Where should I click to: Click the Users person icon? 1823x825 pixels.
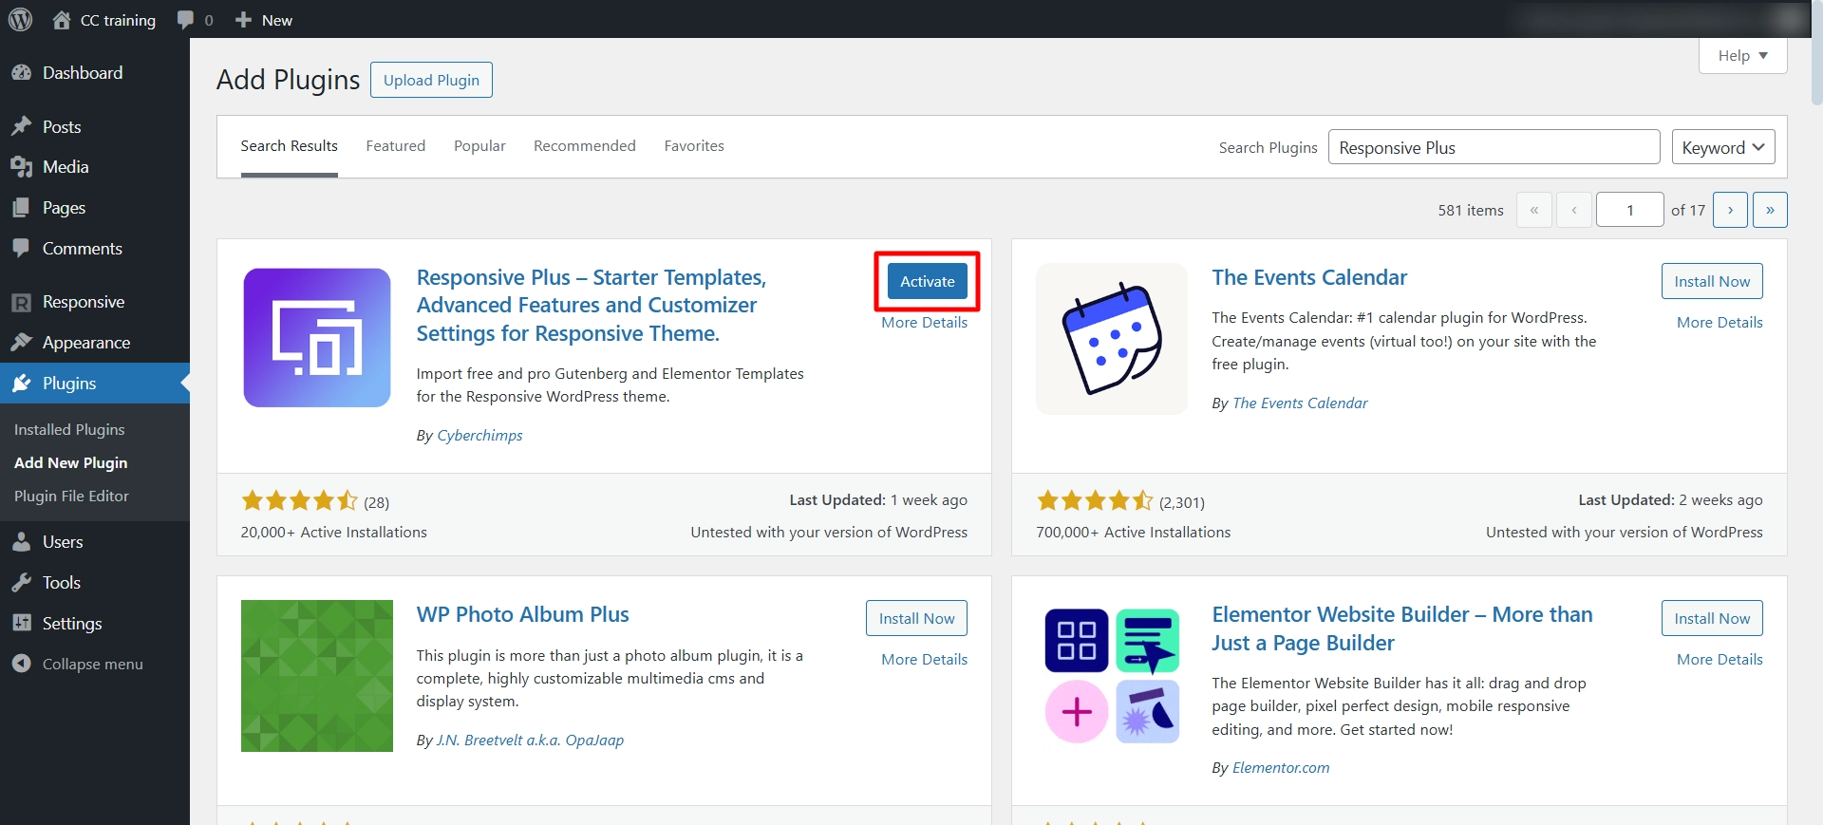(x=21, y=542)
